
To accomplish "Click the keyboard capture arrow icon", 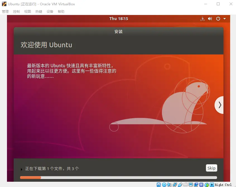I will [212, 184].
